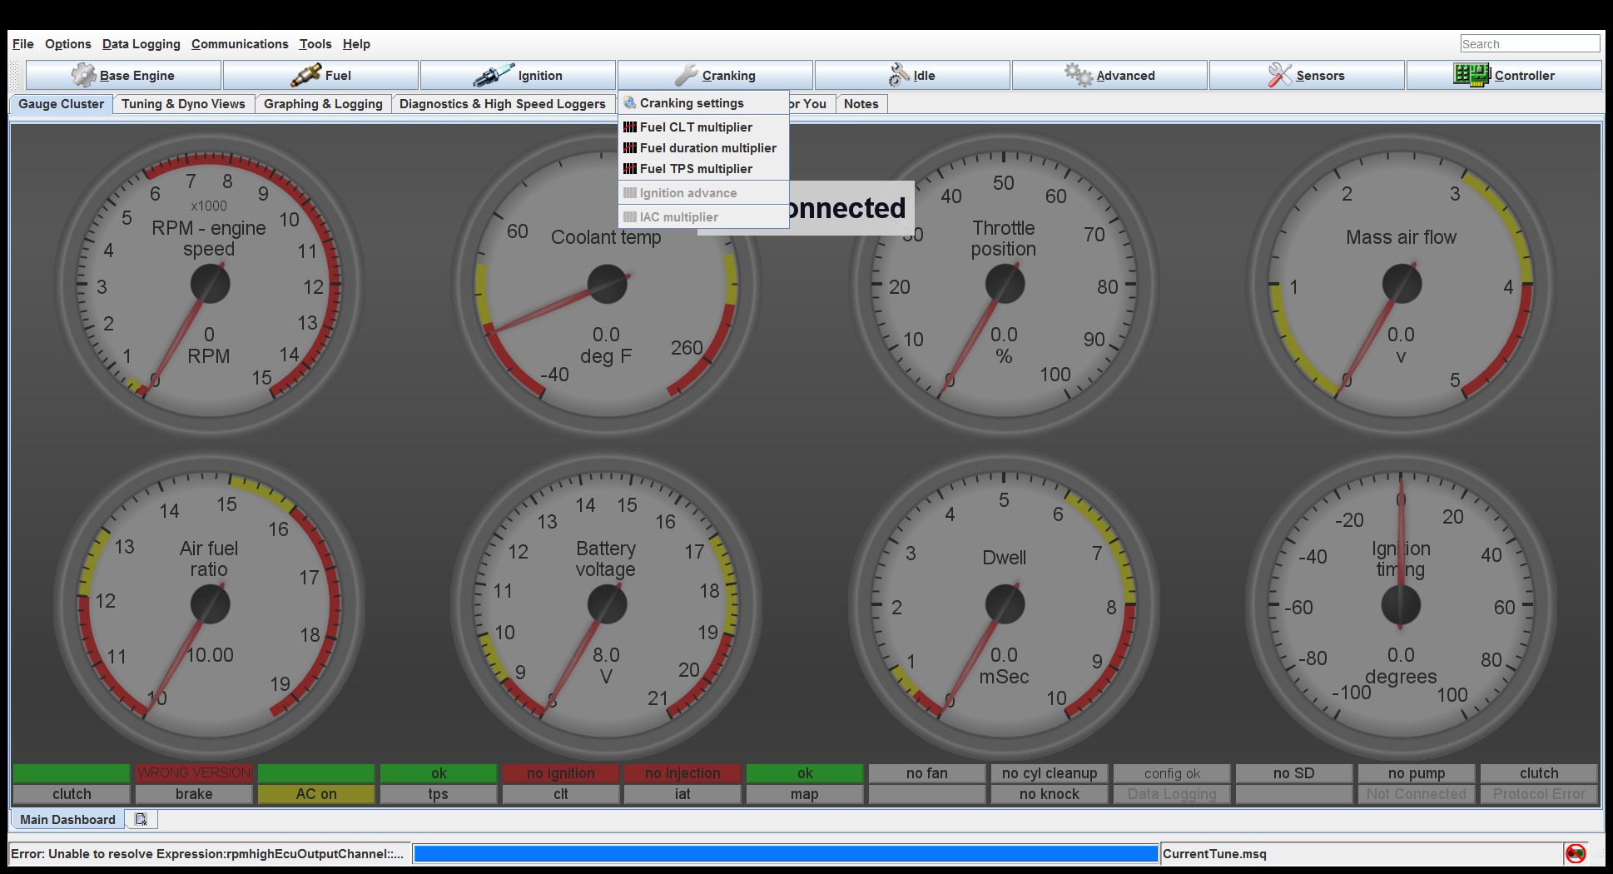Screen dimensions: 1613x874
Task: Select Fuel CLT multiplier entry
Action: [x=703, y=127]
